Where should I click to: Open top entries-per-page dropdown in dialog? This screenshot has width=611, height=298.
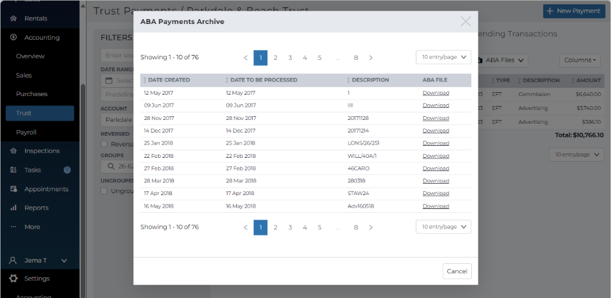point(444,57)
